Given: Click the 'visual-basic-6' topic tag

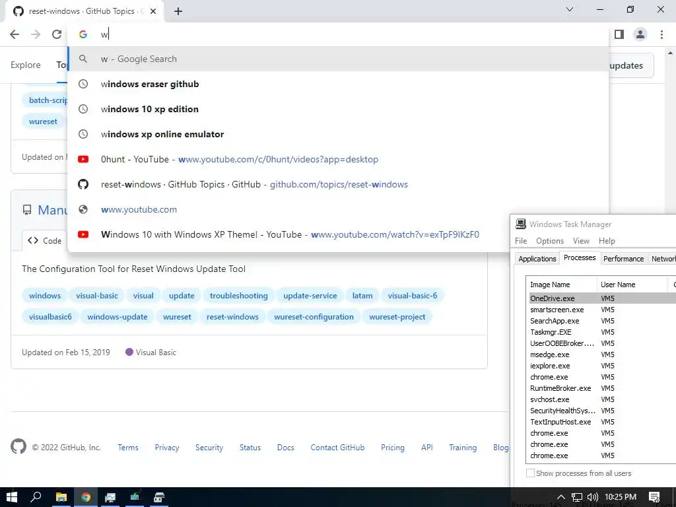Looking at the screenshot, I should pyautogui.click(x=413, y=296).
